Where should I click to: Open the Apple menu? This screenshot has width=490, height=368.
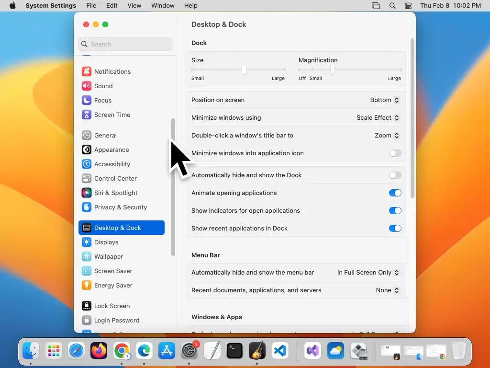(12, 6)
